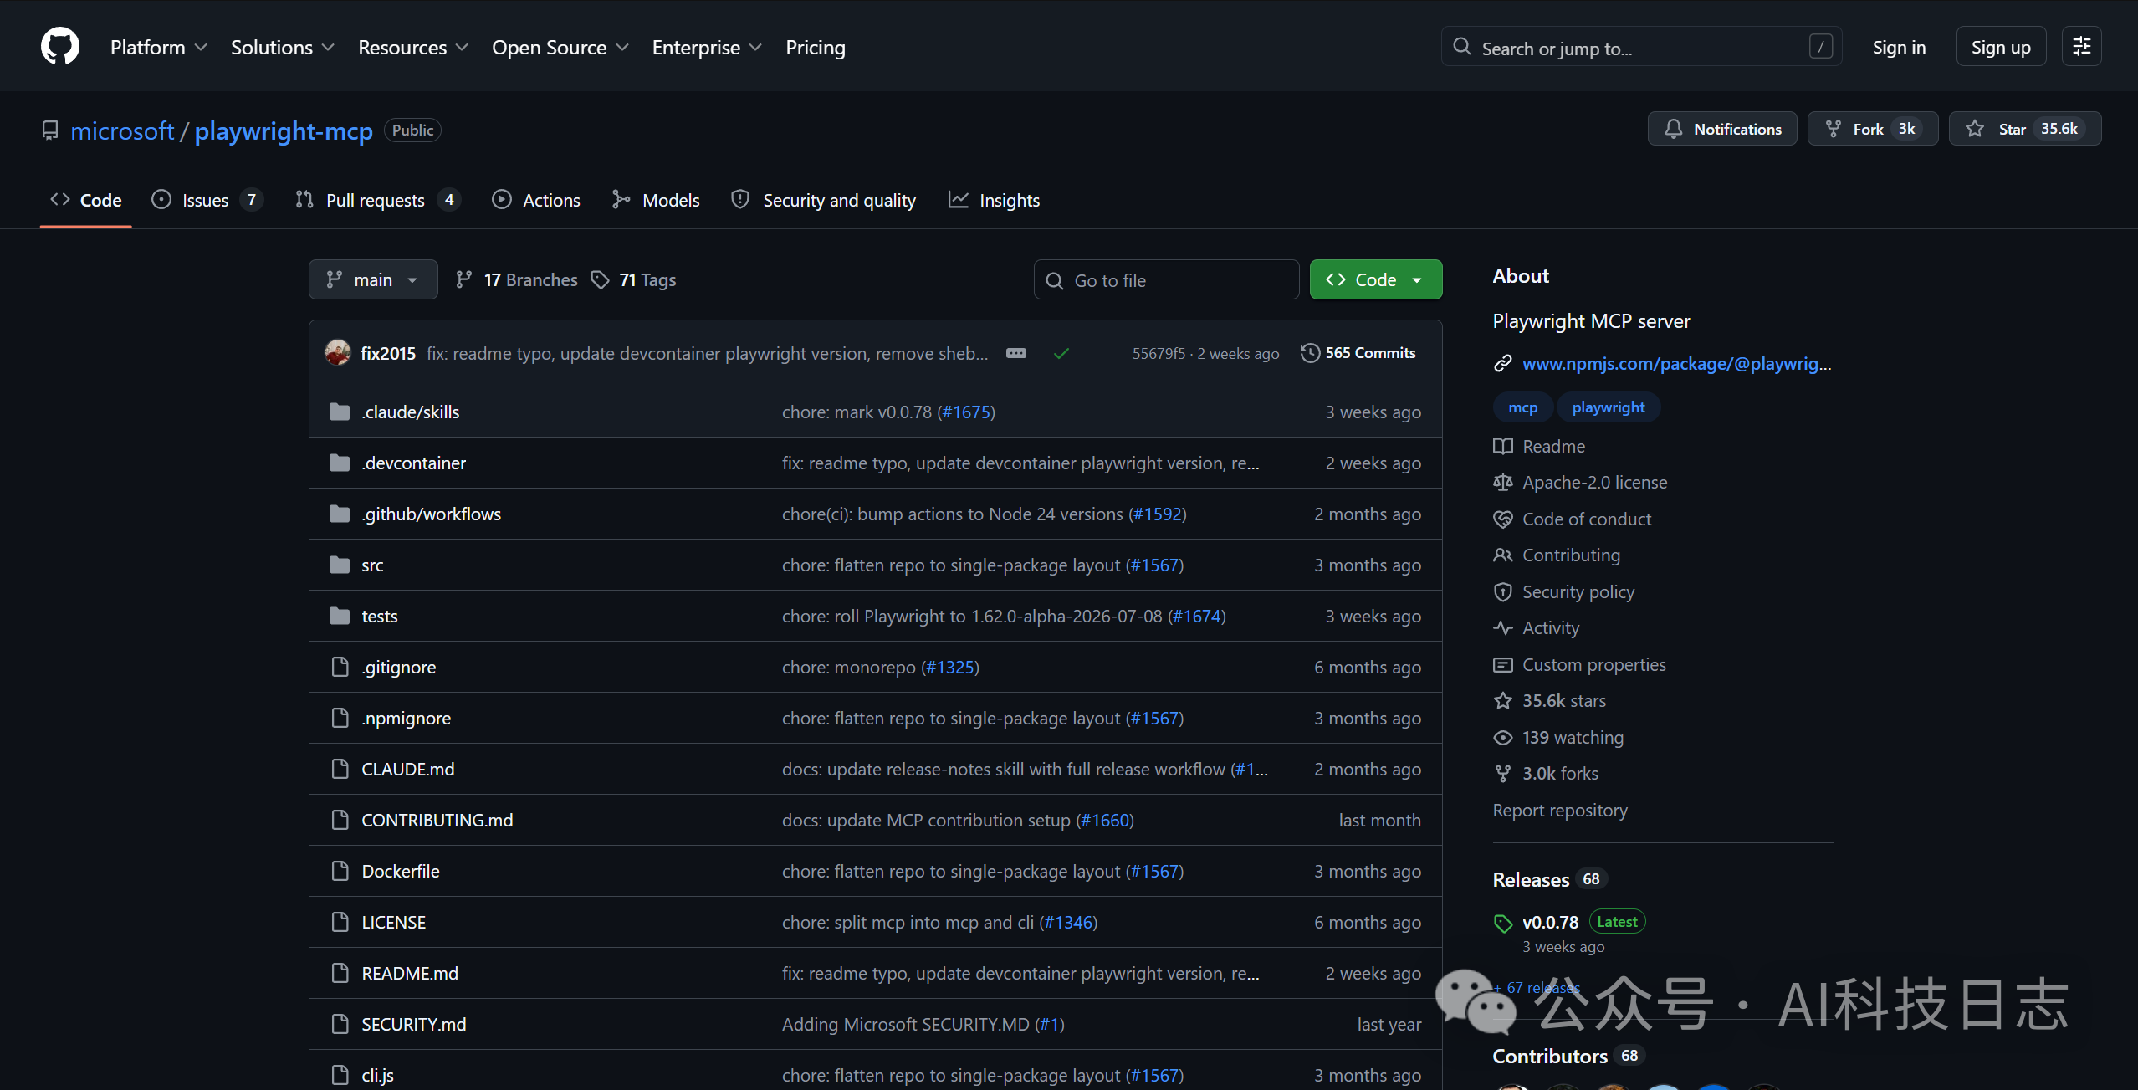Open the main branch selector dropdown
The image size is (2138, 1090).
pos(373,279)
